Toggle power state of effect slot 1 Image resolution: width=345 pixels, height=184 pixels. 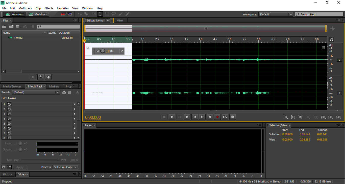point(9,104)
